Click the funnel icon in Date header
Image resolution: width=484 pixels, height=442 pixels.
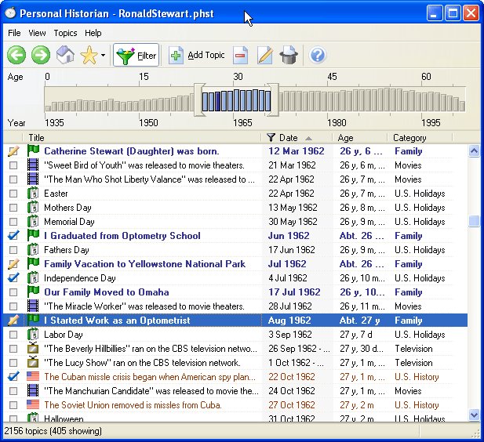271,138
